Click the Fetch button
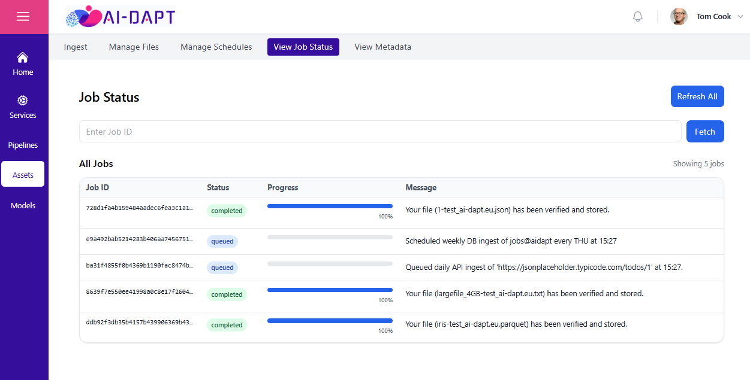The height and width of the screenshot is (380, 750). 705,132
